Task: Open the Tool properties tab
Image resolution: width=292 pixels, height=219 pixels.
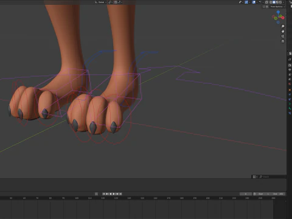Action: coord(290,60)
